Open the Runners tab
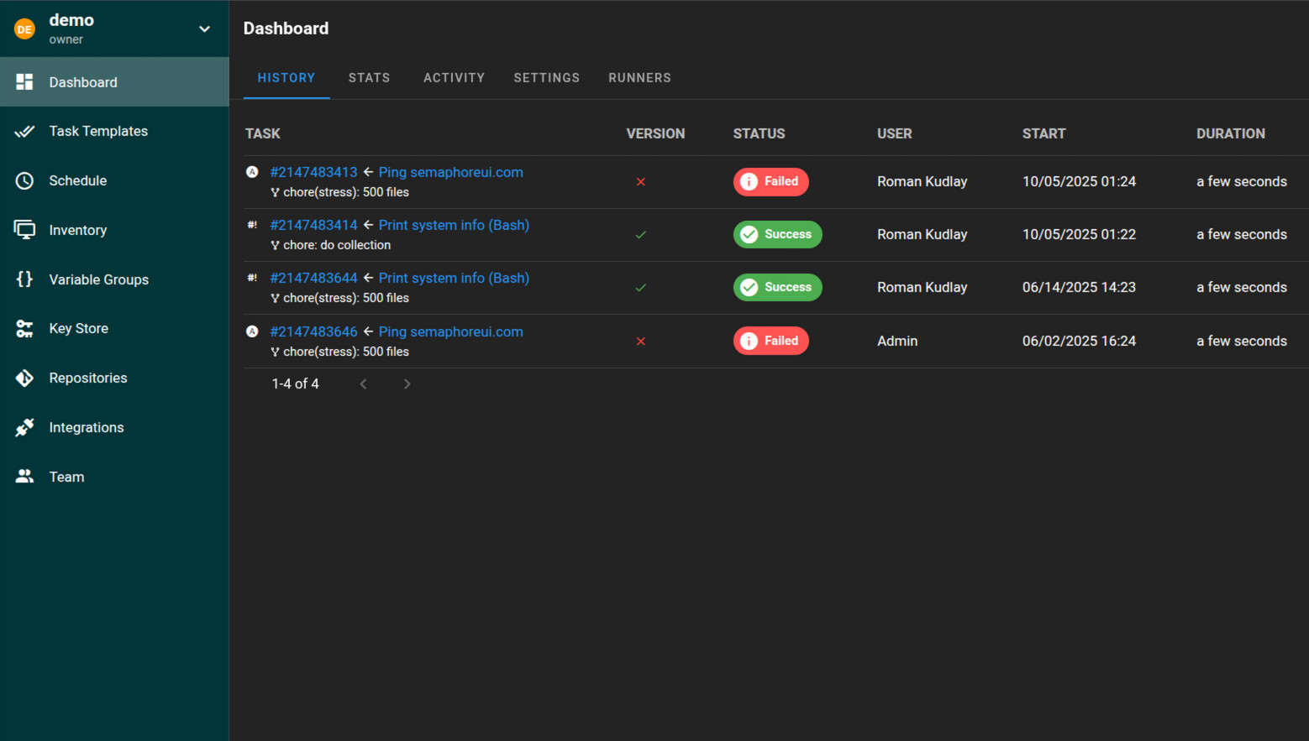The image size is (1309, 741). (x=639, y=78)
